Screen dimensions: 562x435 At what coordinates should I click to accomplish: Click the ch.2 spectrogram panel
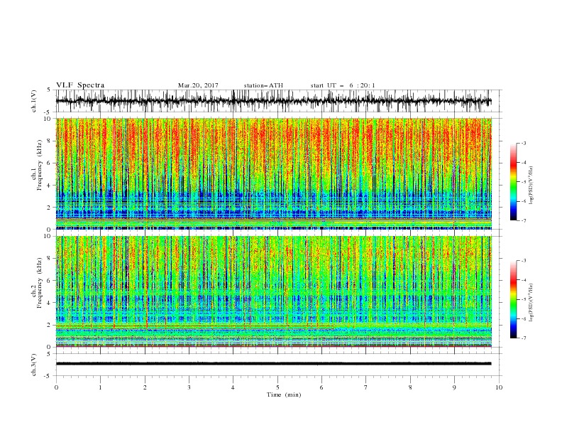coord(273,291)
